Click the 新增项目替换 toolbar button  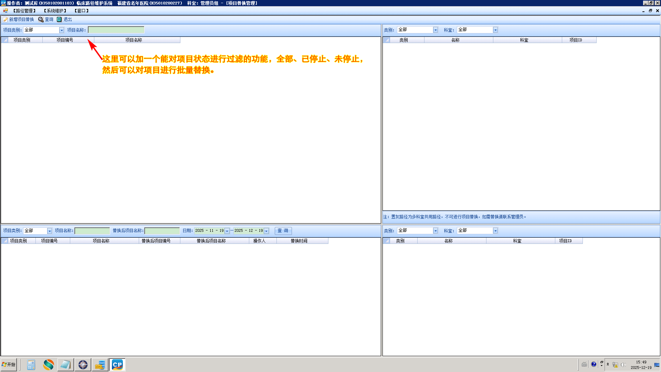(x=19, y=20)
